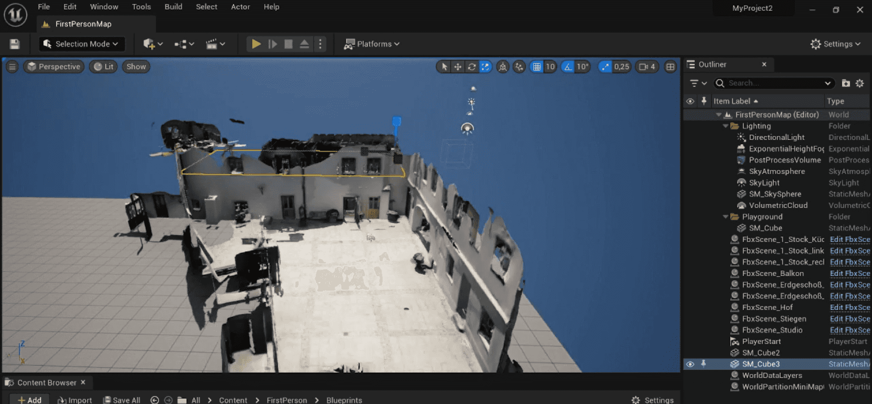Image resolution: width=872 pixels, height=404 pixels.
Task: Click Edit FbxScene link for FbxScene_Balkon
Action: click(x=850, y=273)
